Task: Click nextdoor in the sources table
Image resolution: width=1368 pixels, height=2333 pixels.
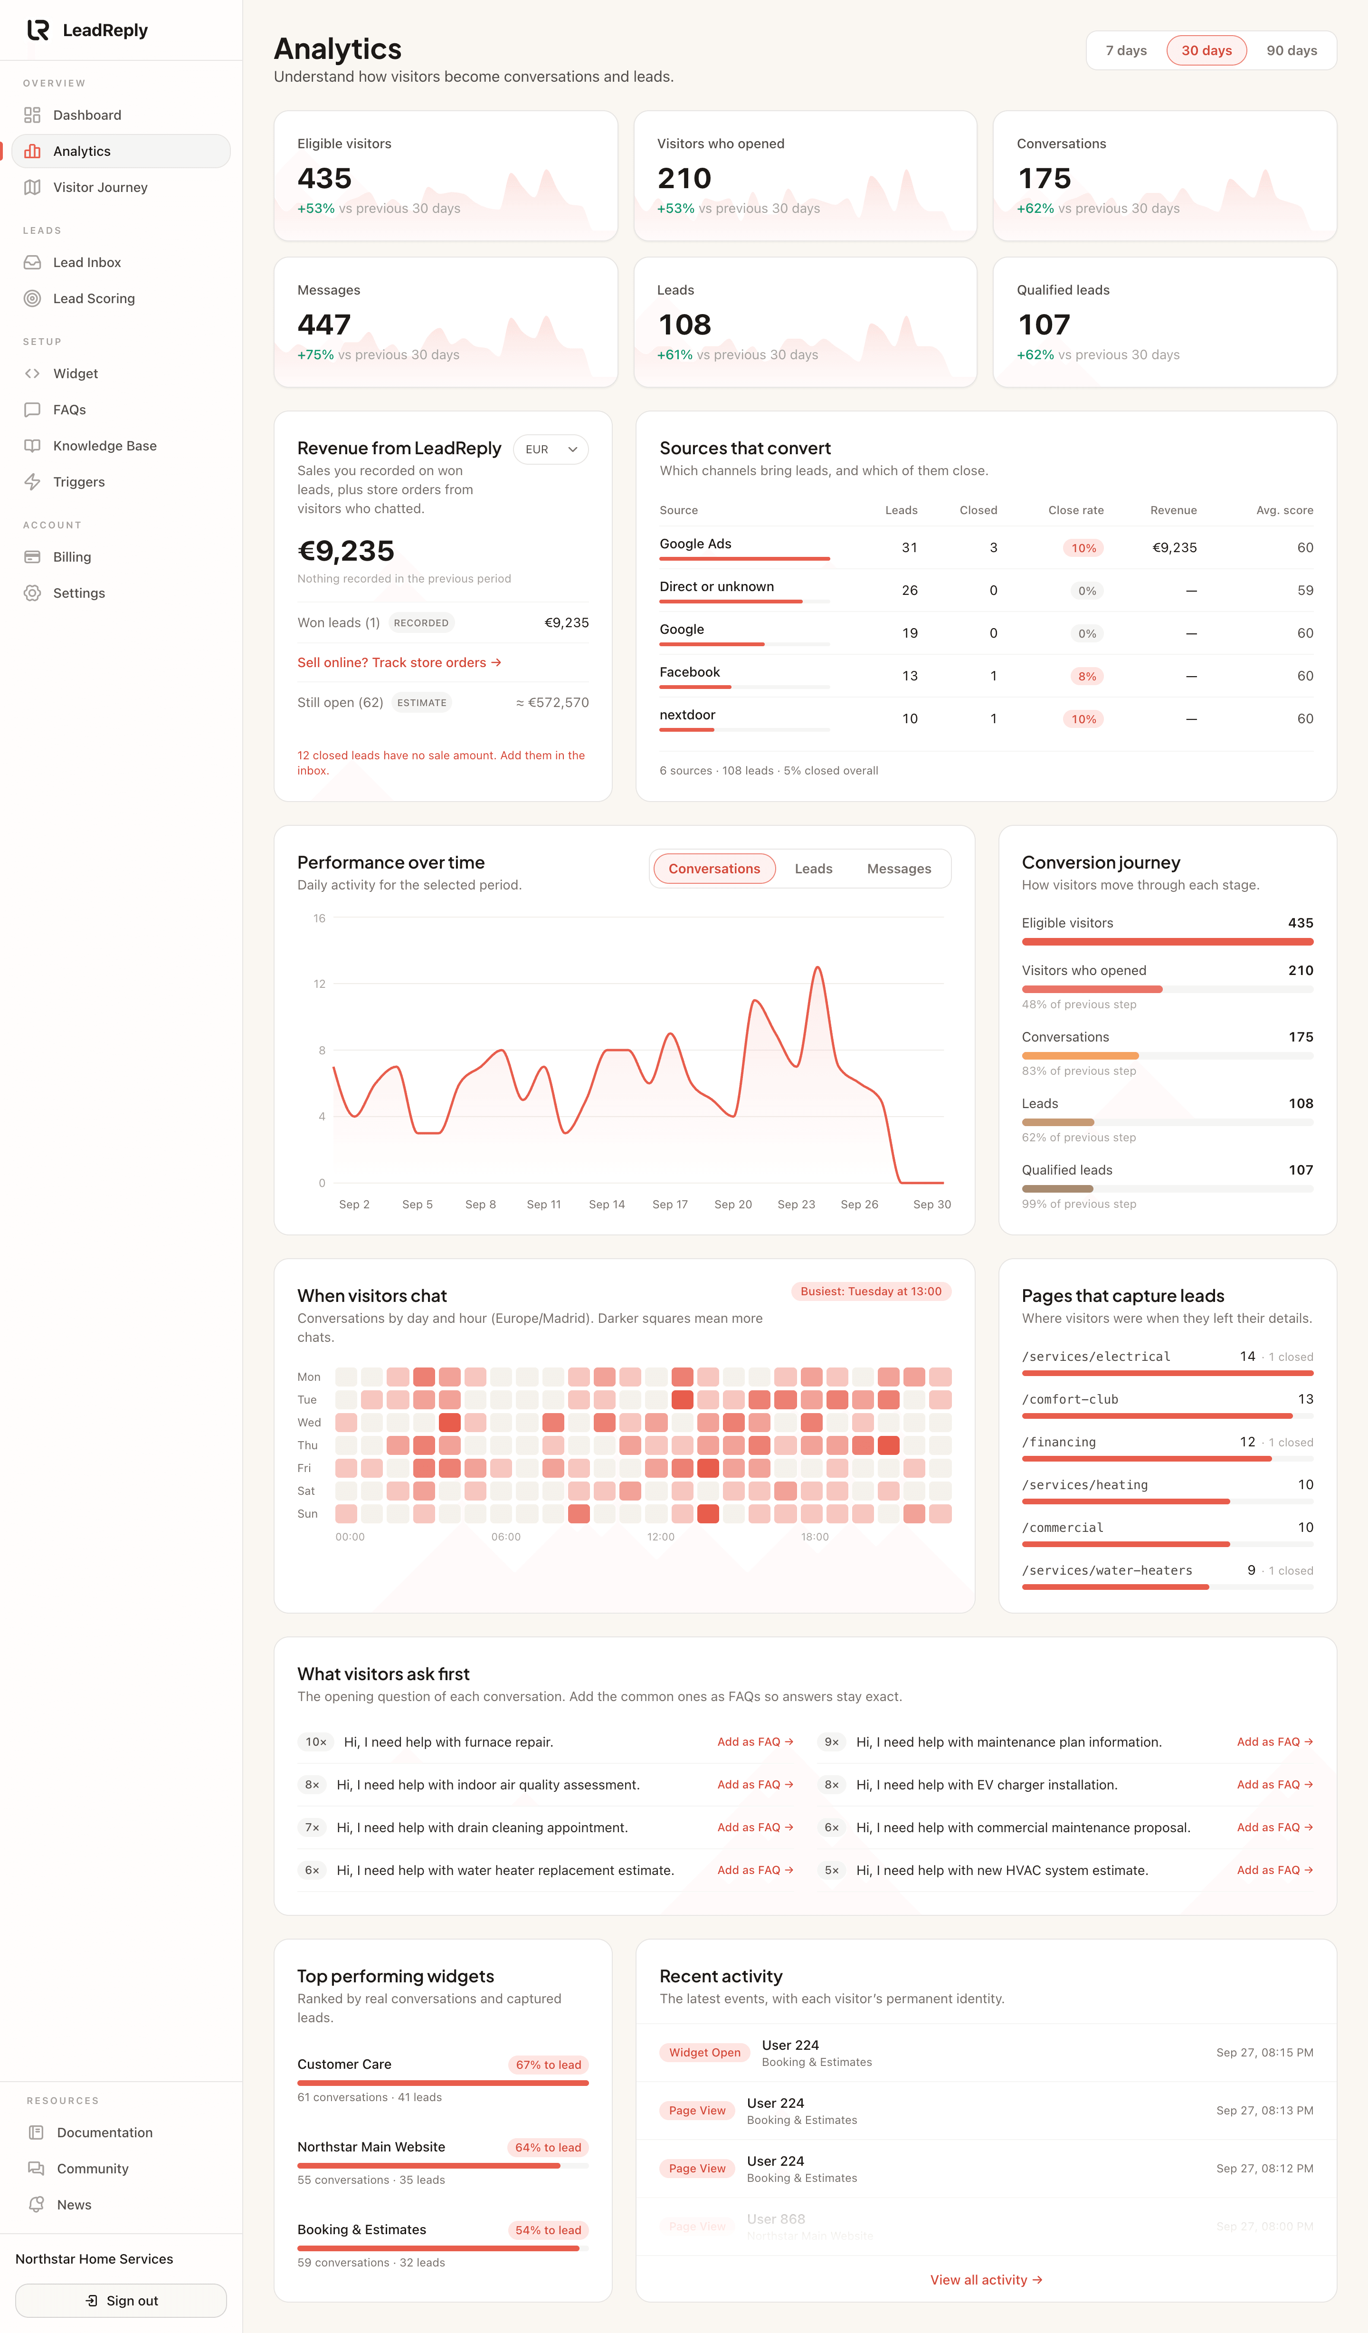Action: click(687, 715)
